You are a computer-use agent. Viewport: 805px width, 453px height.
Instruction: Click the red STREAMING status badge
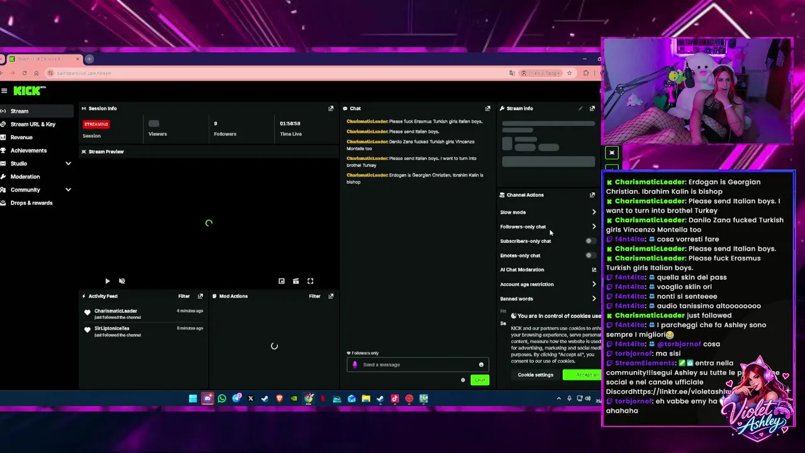96,124
